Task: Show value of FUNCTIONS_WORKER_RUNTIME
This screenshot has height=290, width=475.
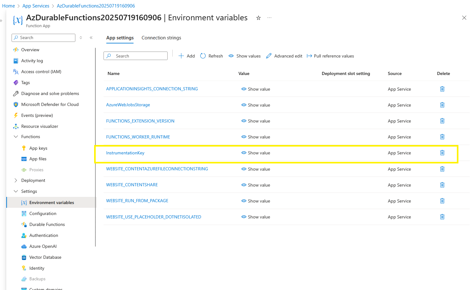Action: click(x=255, y=137)
